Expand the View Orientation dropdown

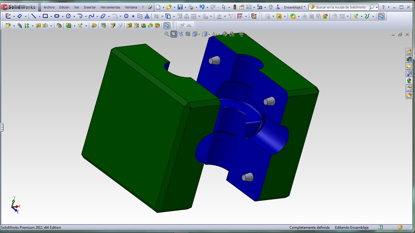[x=199, y=34]
